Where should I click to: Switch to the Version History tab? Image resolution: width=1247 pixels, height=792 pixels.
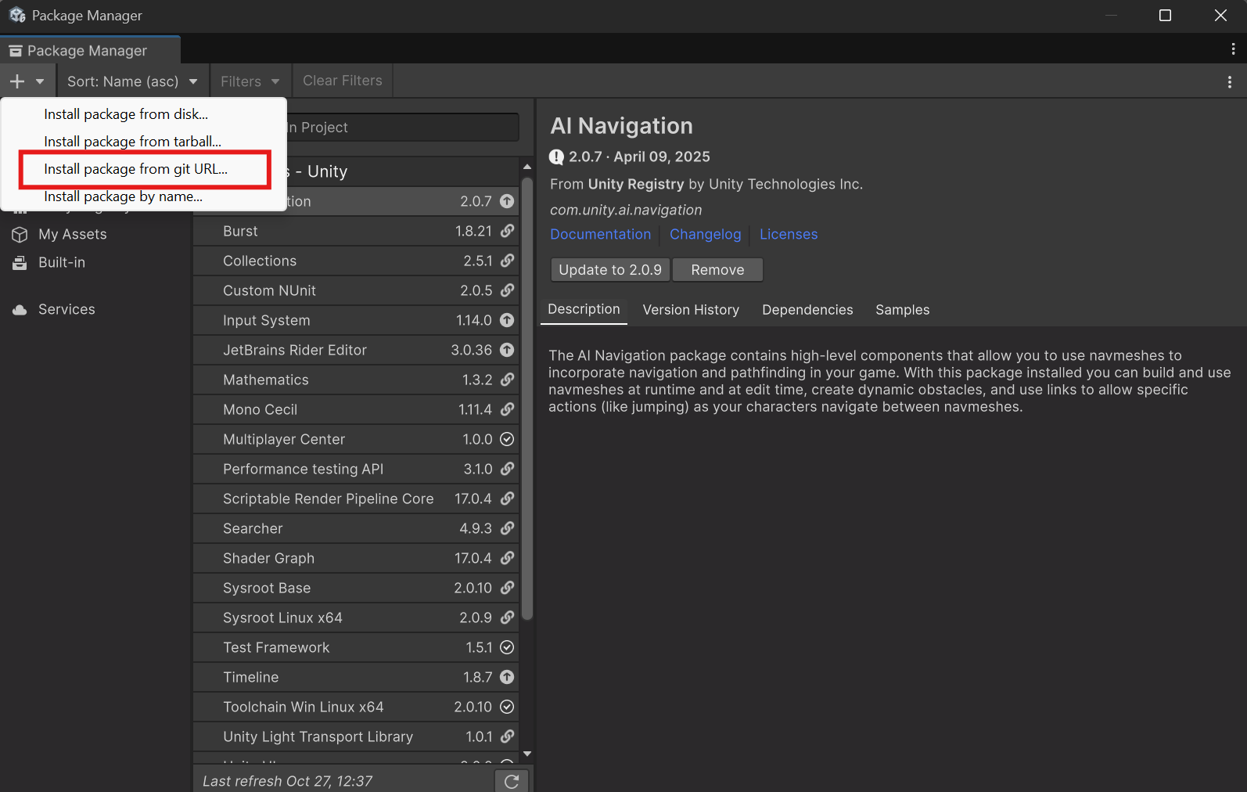point(691,310)
